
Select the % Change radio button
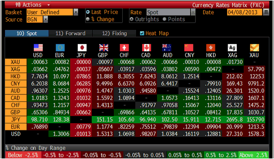(x=88, y=19)
